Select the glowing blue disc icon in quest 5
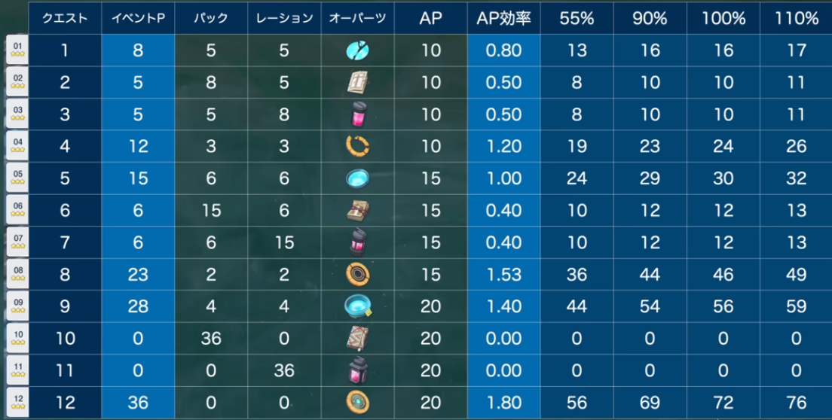 pyautogui.click(x=357, y=178)
